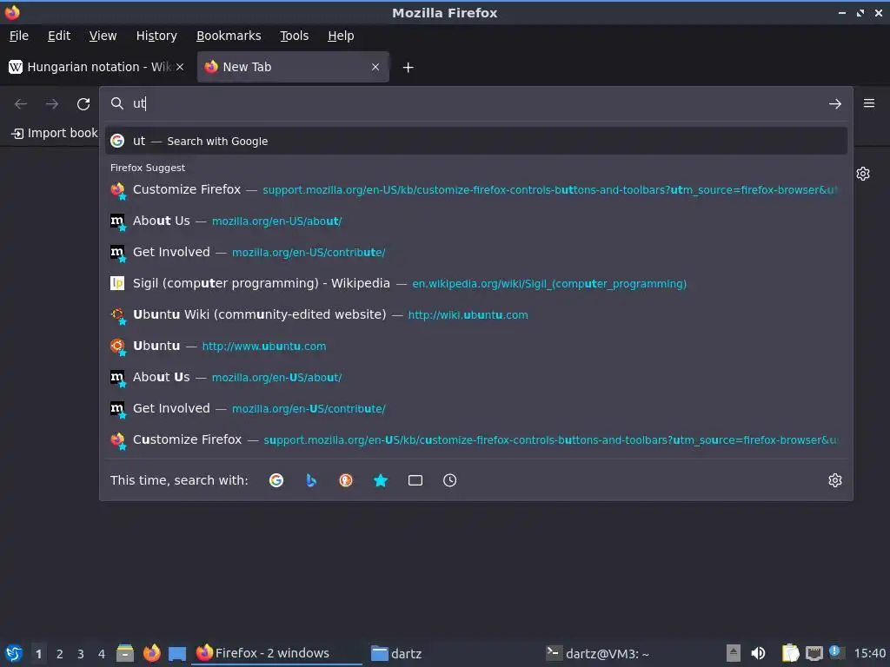Click the update notification tray icon
The width and height of the screenshot is (890, 667).
coord(836,651)
